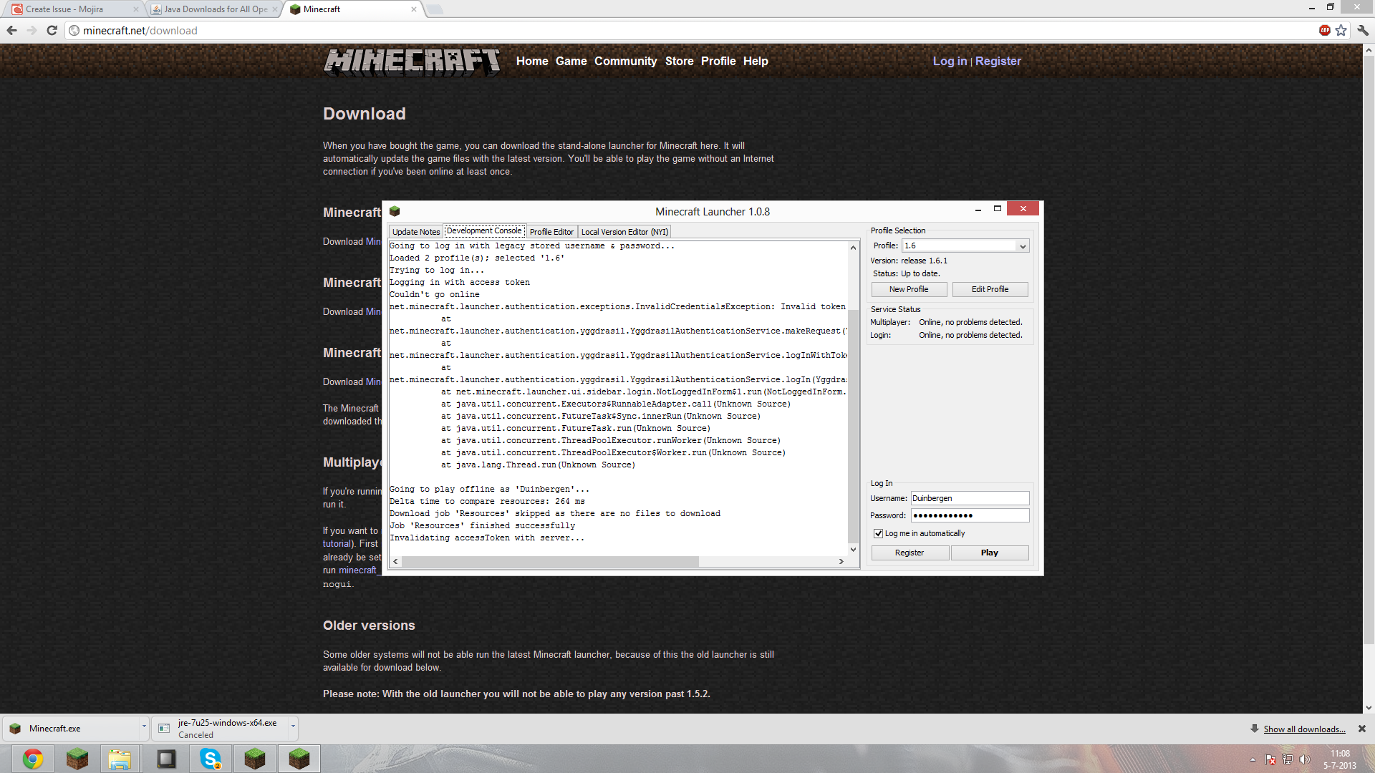1375x773 pixels.
Task: Click the Minecraft logo on the website
Action: point(412,62)
